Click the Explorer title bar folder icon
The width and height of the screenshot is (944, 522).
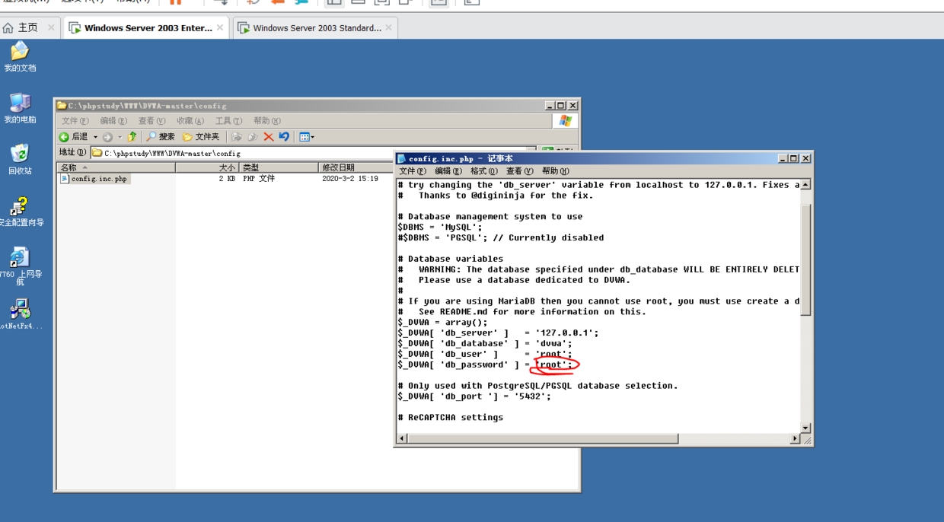[62, 106]
